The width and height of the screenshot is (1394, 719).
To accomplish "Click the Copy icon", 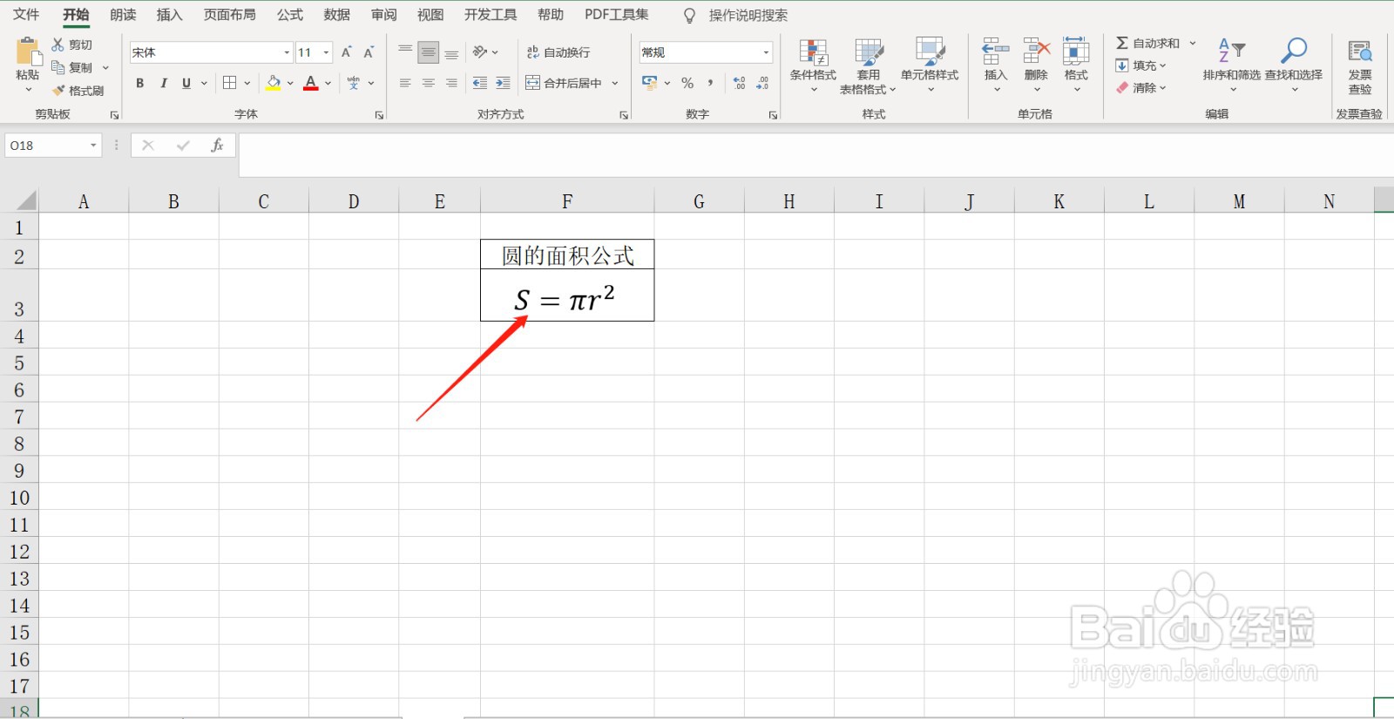I will coord(58,67).
